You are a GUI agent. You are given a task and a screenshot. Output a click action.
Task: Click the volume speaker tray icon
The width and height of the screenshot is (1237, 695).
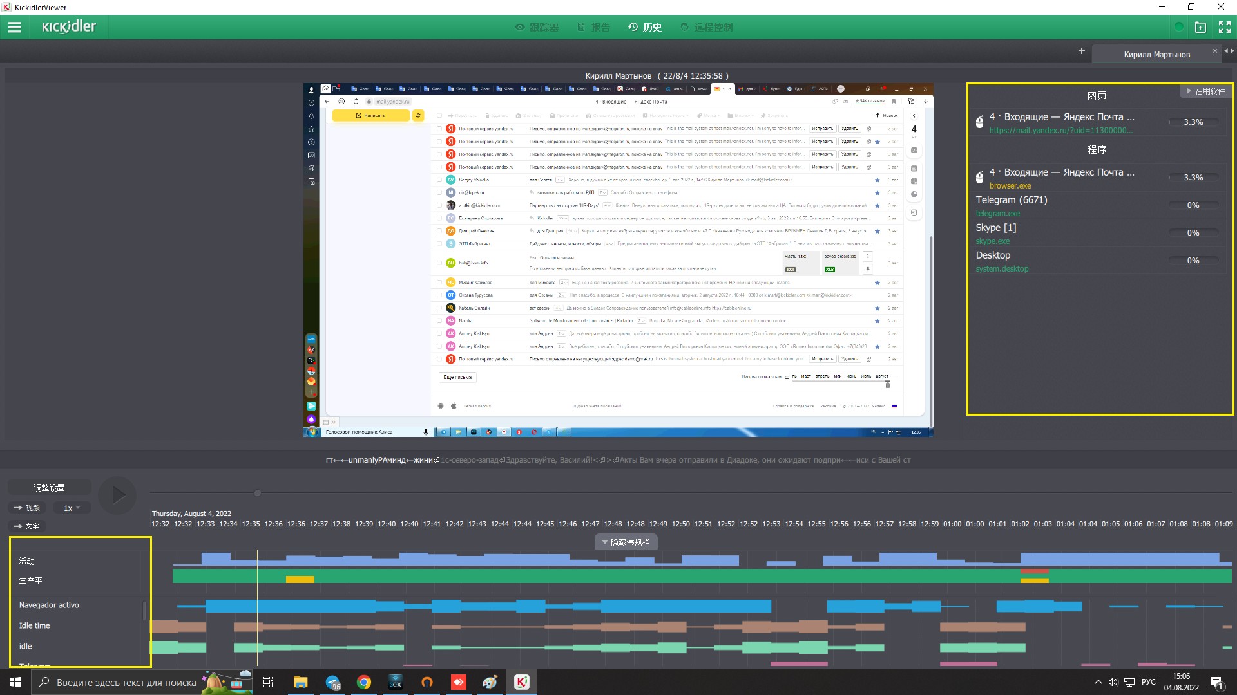click(1113, 682)
